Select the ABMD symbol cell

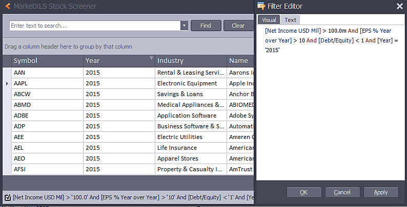tap(48, 105)
